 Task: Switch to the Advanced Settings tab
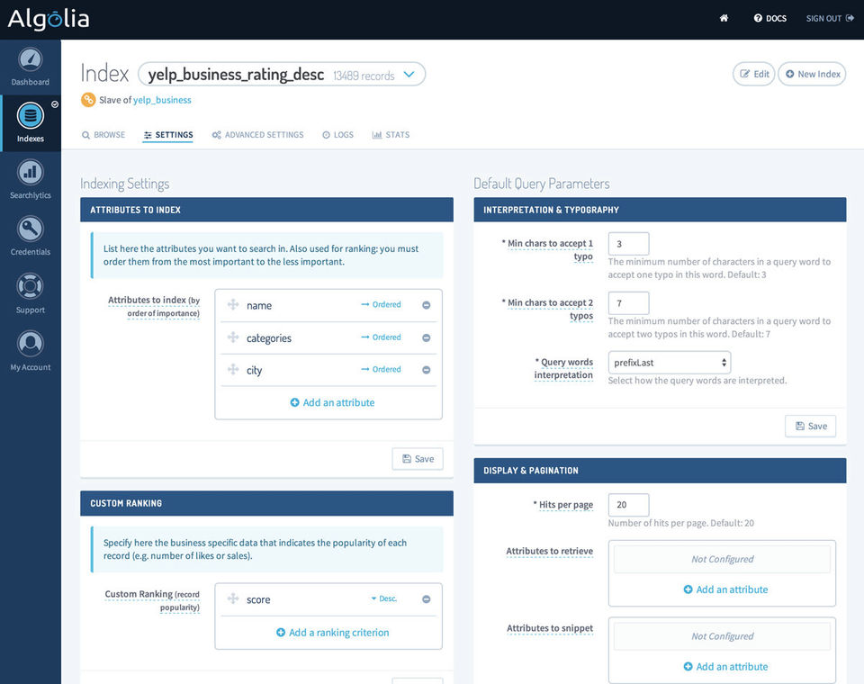[257, 135]
